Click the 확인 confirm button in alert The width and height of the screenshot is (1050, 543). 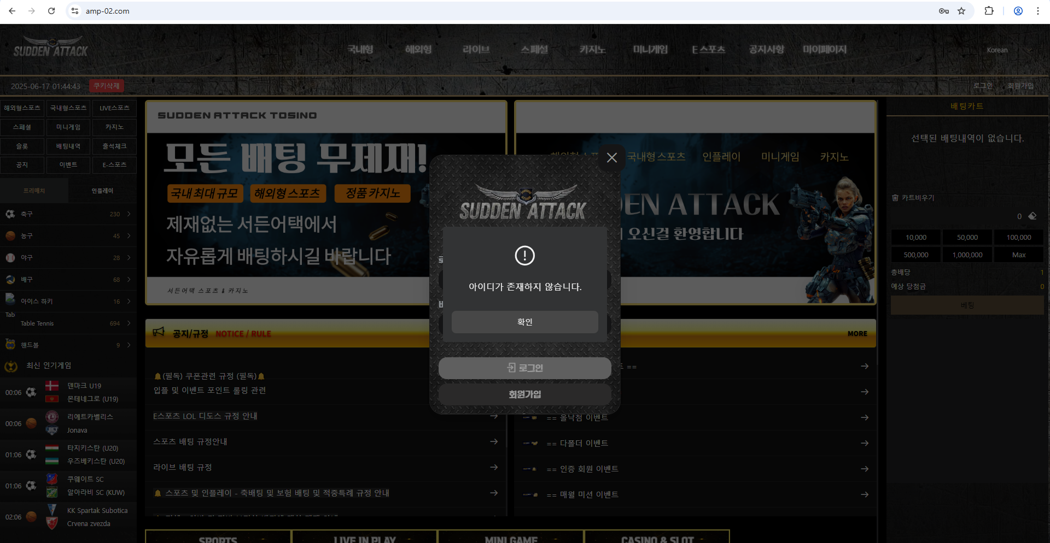[524, 322]
